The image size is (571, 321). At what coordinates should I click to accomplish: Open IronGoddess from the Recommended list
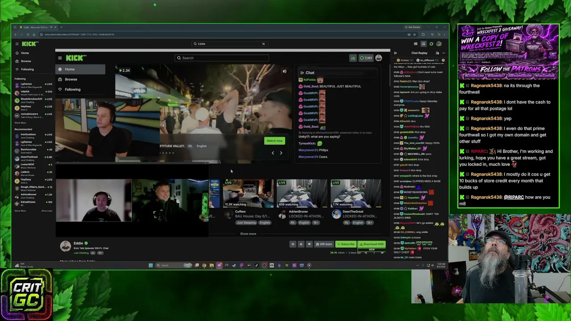coord(33,136)
